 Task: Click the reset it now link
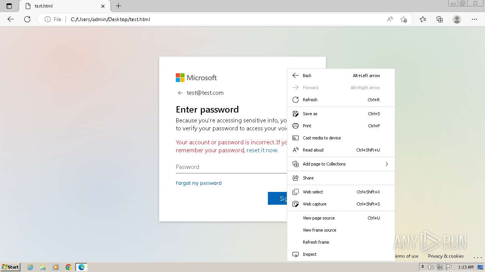click(262, 150)
